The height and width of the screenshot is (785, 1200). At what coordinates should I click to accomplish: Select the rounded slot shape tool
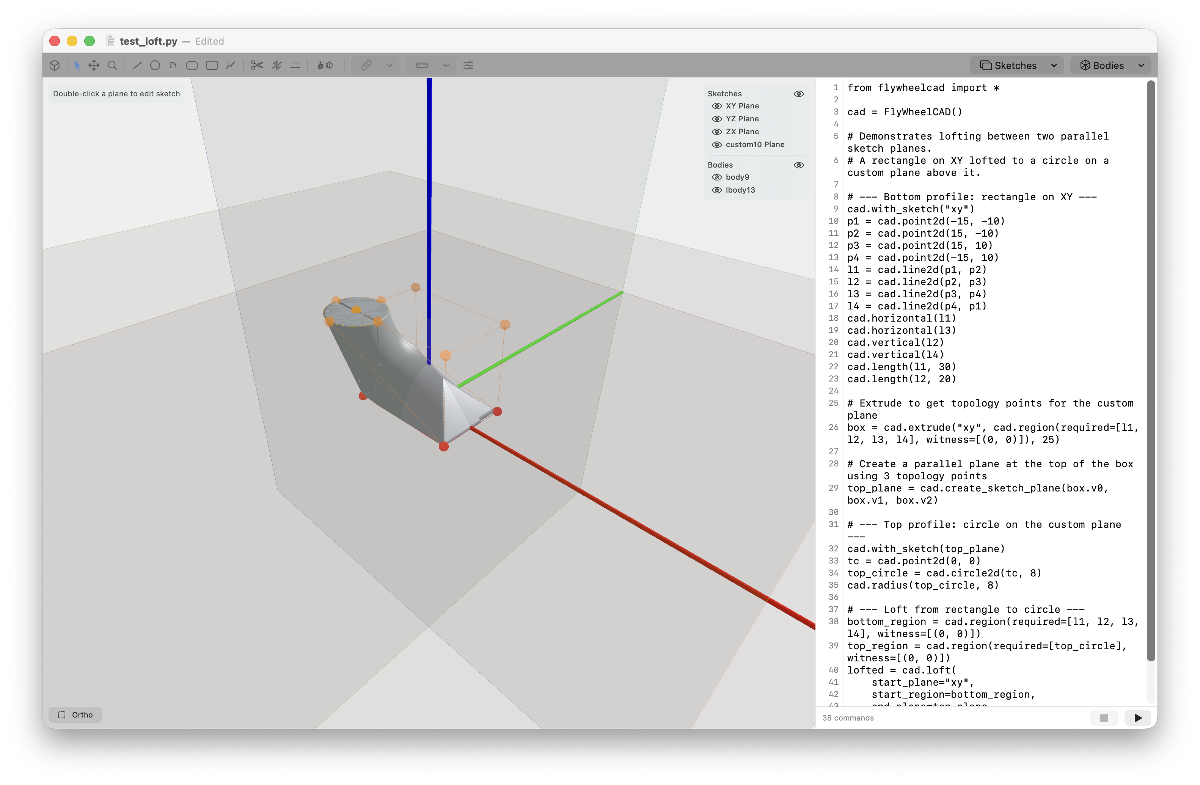pos(192,66)
